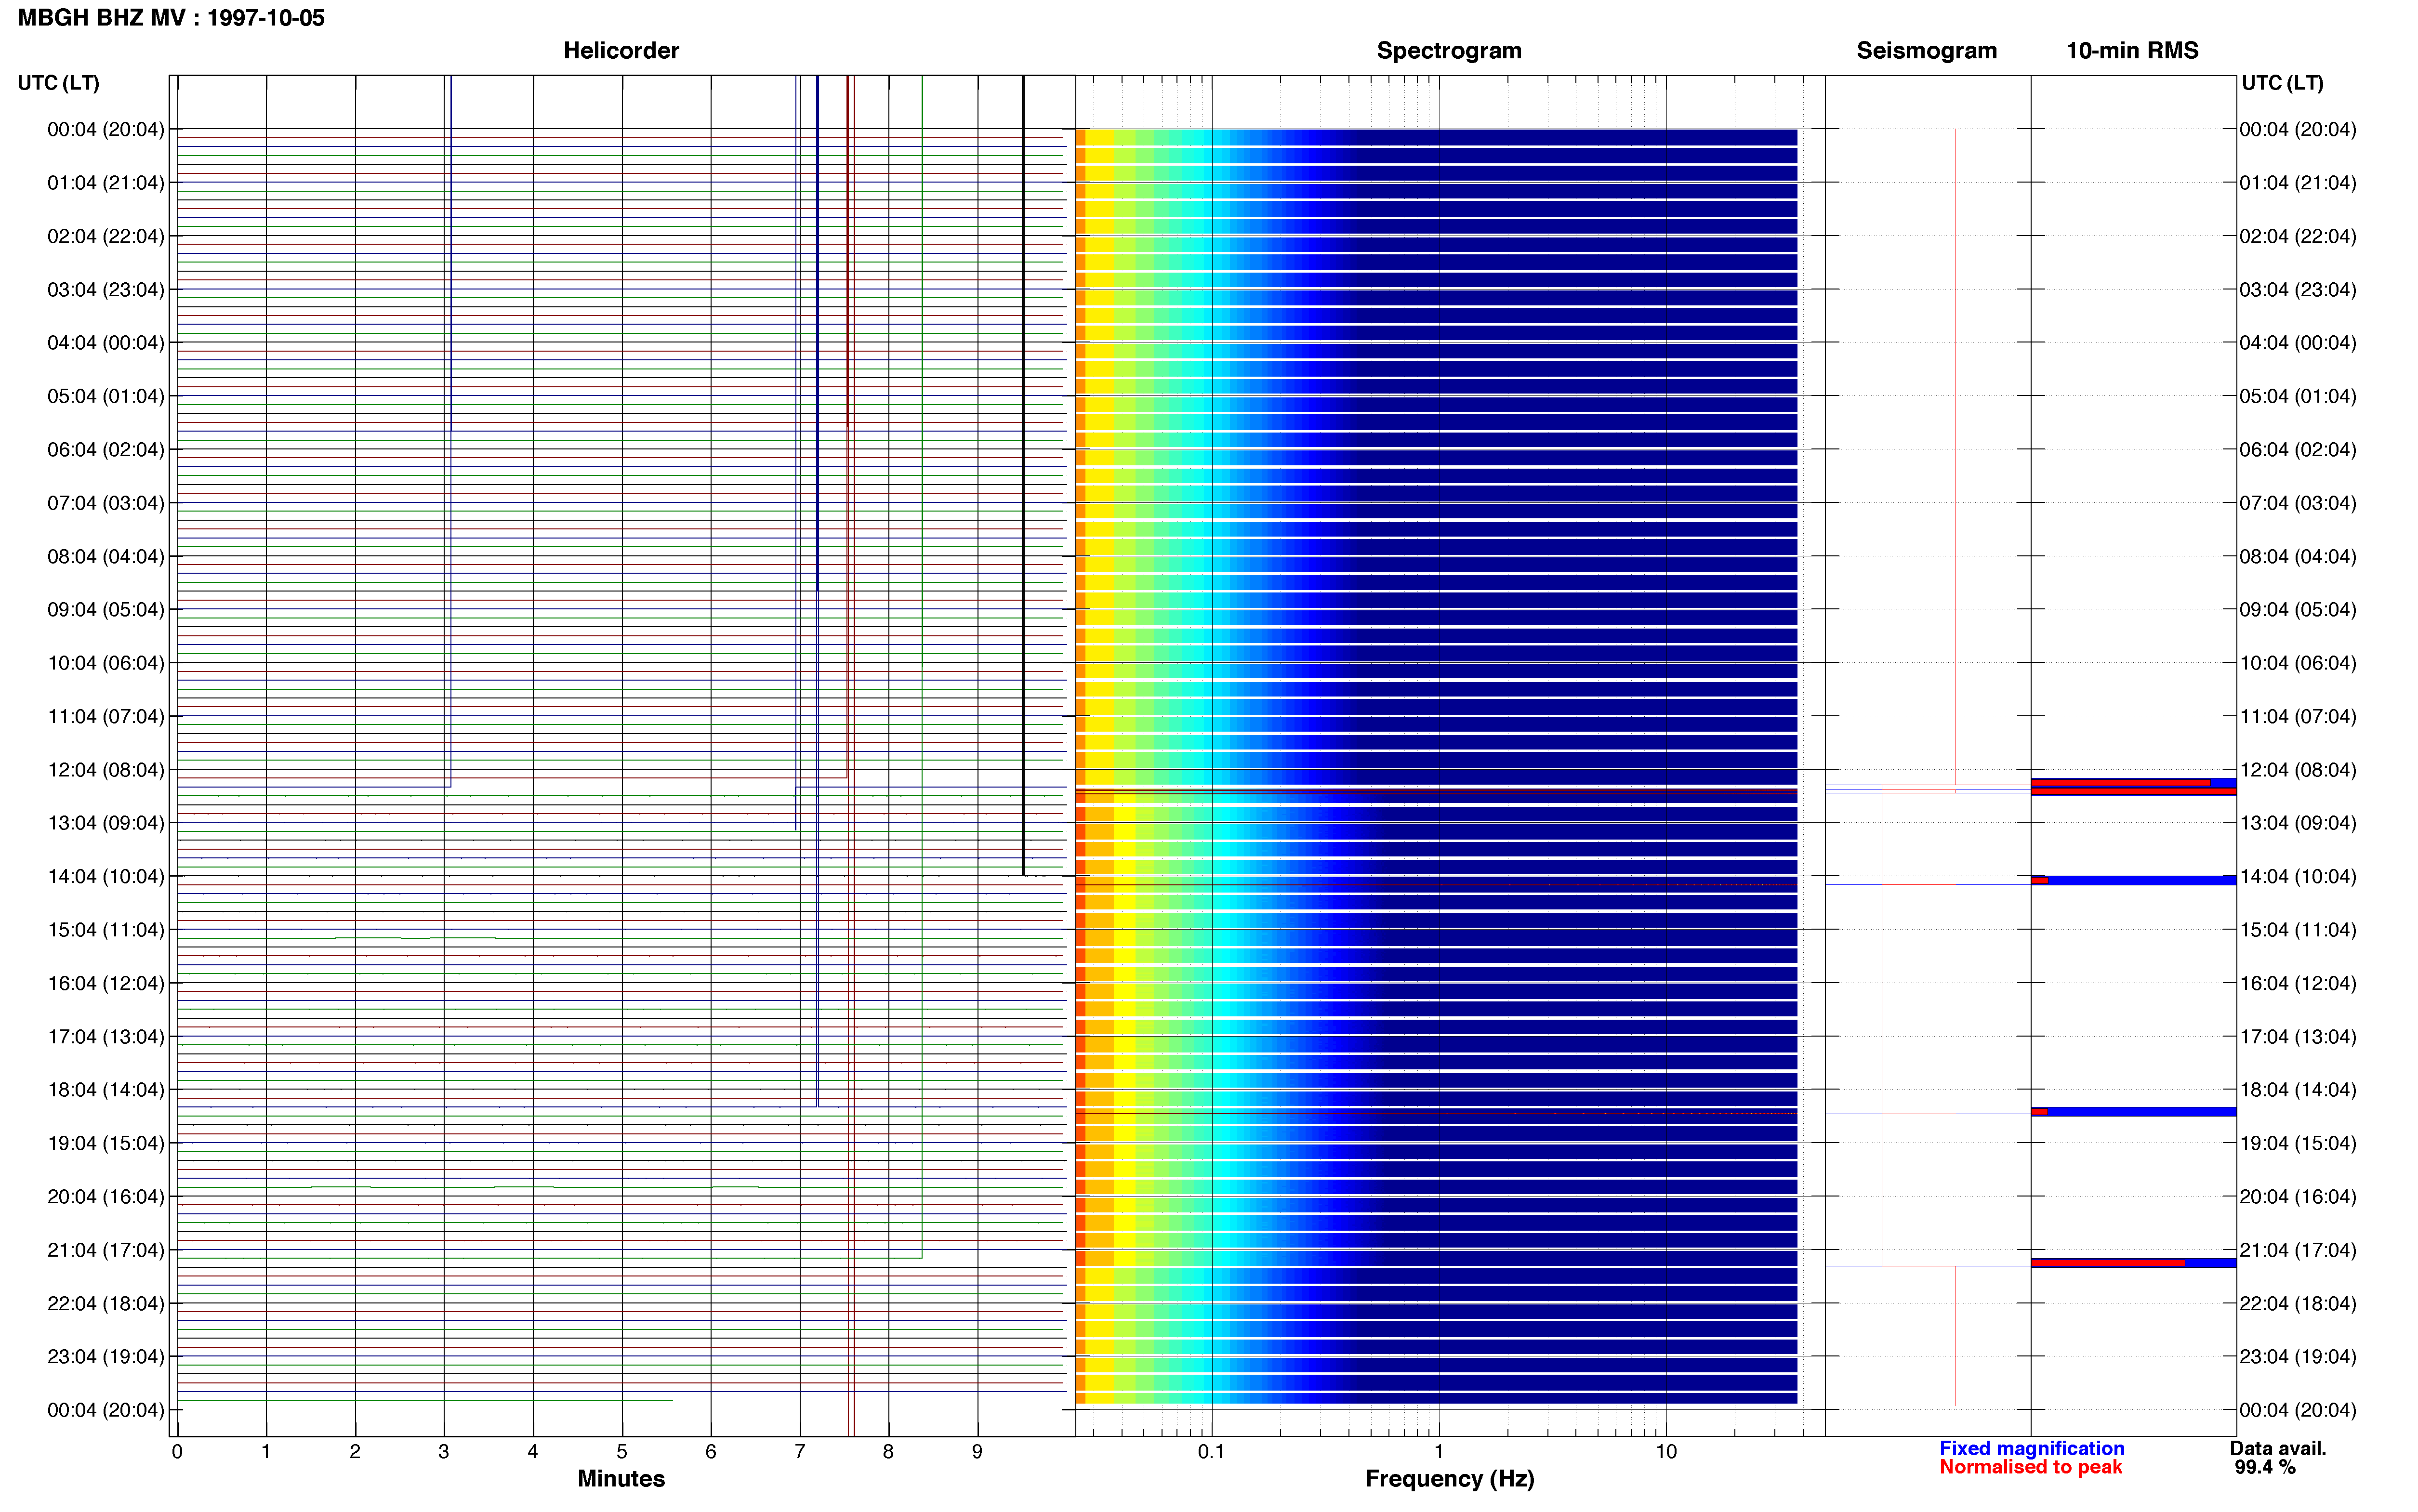Click "12:04 (08:04)" on the Helicorder time axis
This screenshot has width=2418, height=1512.
[106, 770]
